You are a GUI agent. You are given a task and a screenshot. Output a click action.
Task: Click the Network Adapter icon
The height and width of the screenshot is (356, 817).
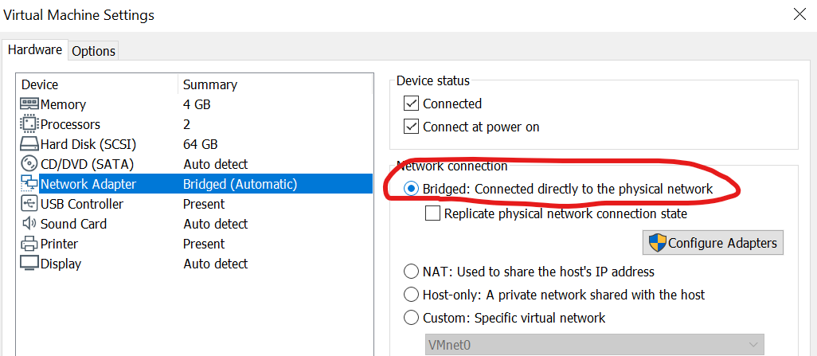[x=29, y=184]
